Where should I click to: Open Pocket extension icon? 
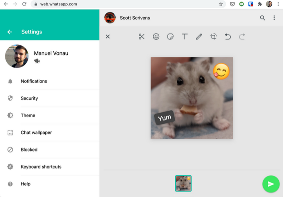[232, 4]
